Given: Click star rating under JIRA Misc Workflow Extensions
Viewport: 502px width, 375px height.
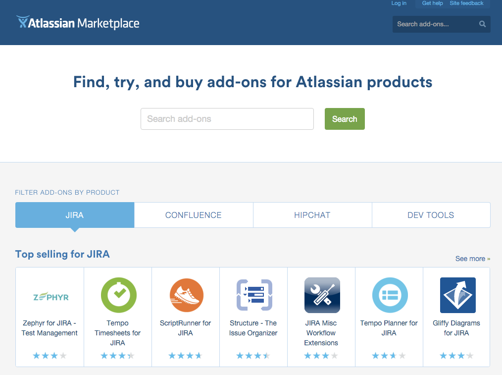Looking at the screenshot, I should point(321,356).
